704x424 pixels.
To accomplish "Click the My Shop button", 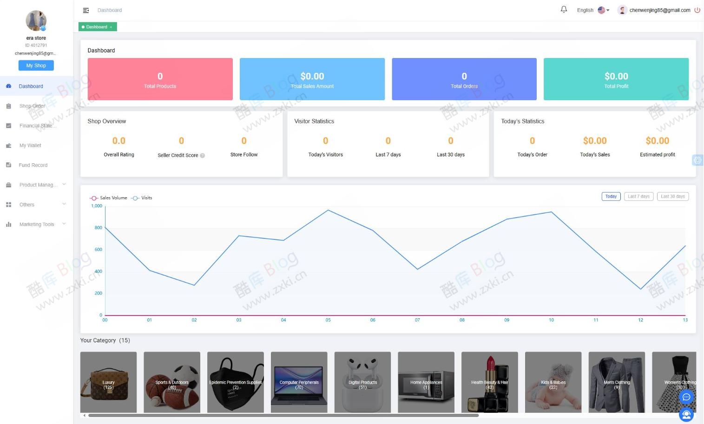I will 36,65.
